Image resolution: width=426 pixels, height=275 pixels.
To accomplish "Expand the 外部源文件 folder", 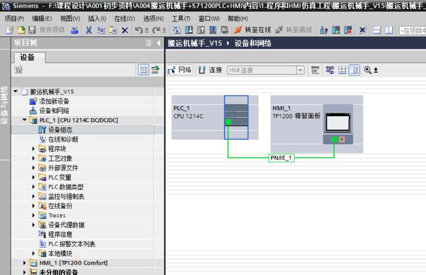I will coord(34,168).
